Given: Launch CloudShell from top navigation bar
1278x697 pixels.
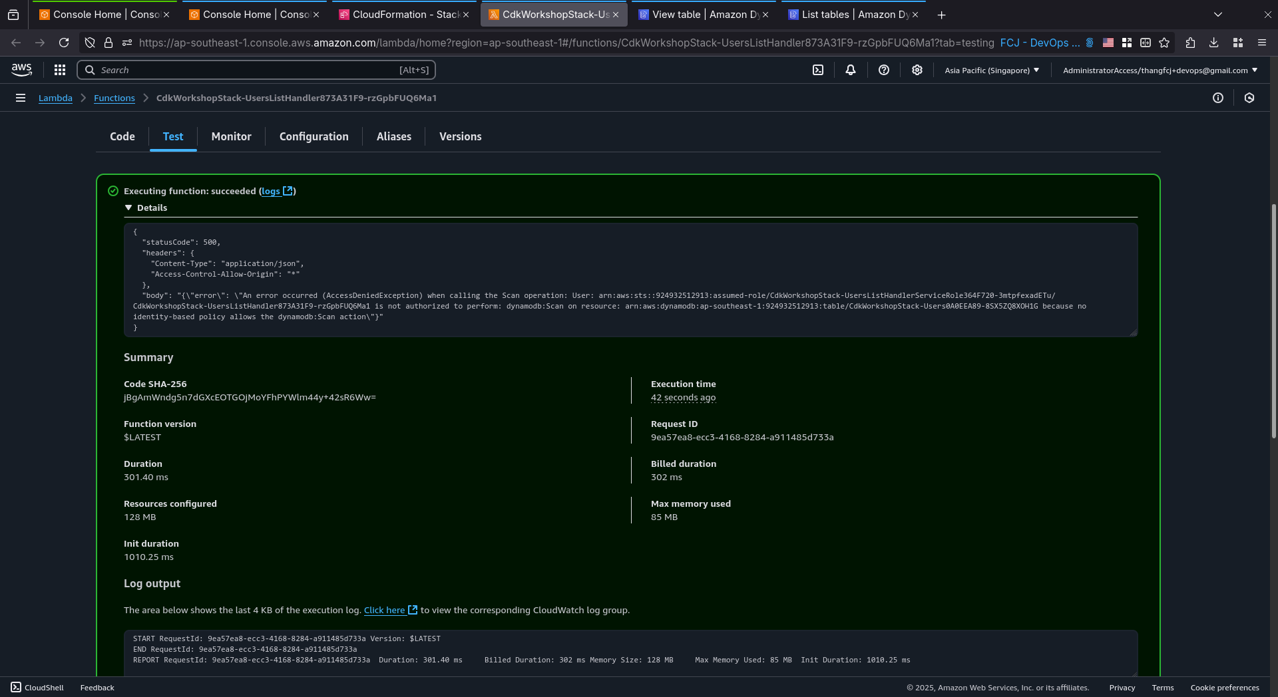Looking at the screenshot, I should (x=818, y=70).
